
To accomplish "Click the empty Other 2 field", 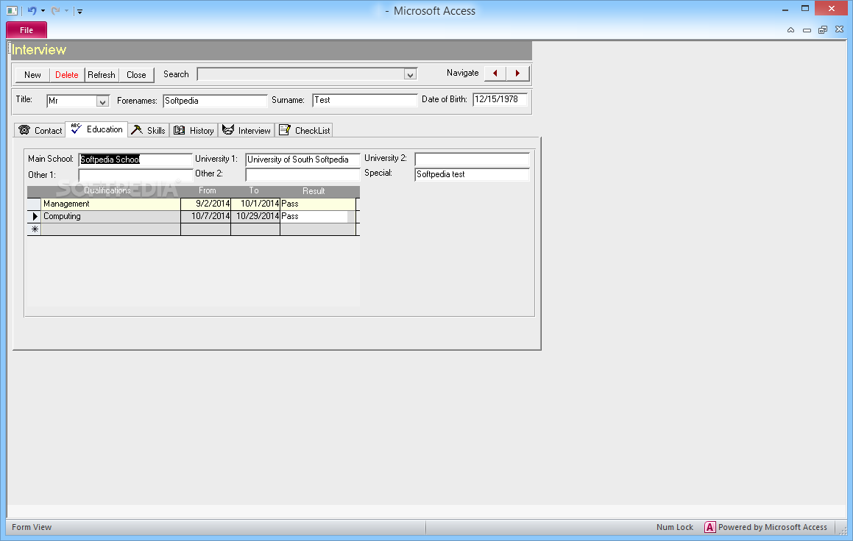I will 302,174.
